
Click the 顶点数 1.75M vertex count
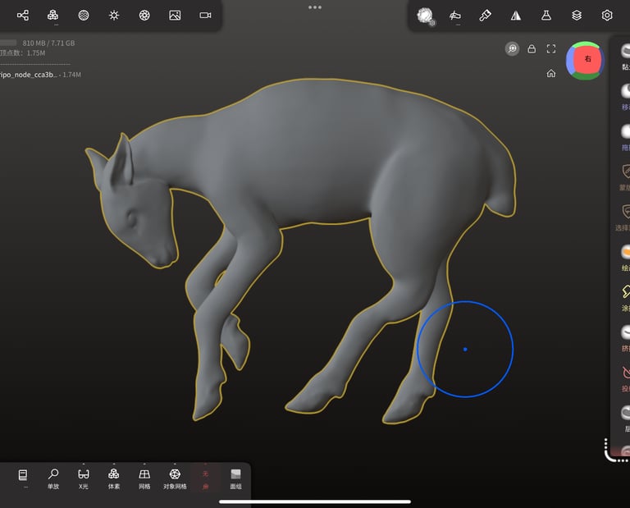(x=23, y=53)
